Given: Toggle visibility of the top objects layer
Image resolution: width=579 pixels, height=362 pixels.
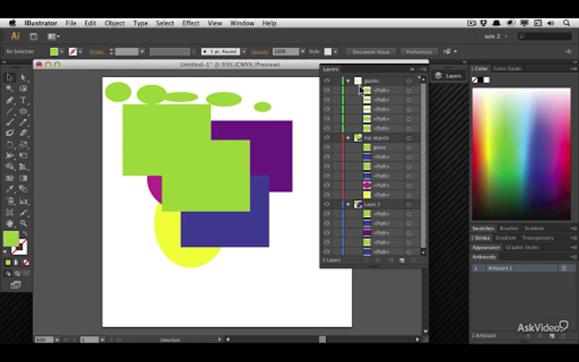Looking at the screenshot, I should coord(326,138).
